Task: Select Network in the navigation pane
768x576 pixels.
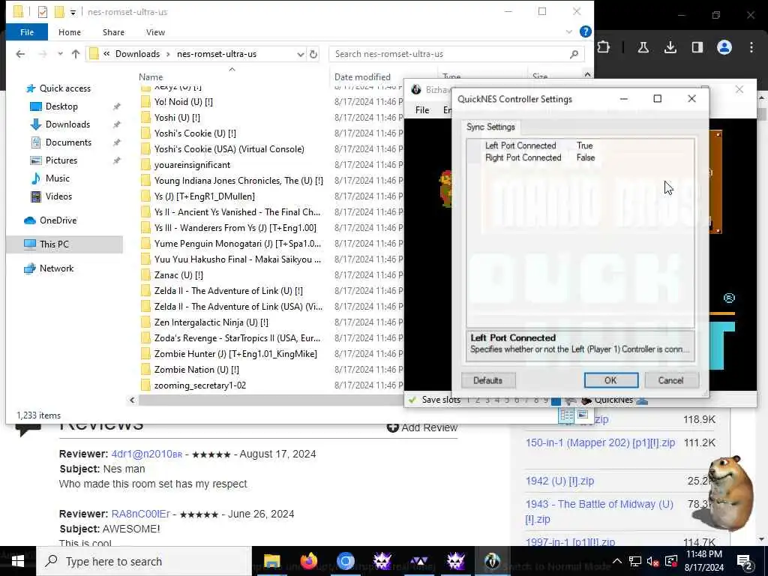Action: [x=56, y=268]
